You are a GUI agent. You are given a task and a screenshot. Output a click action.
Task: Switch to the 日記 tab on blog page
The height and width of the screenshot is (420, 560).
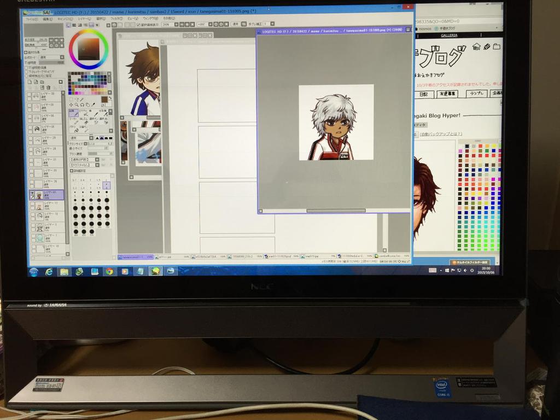[424, 94]
